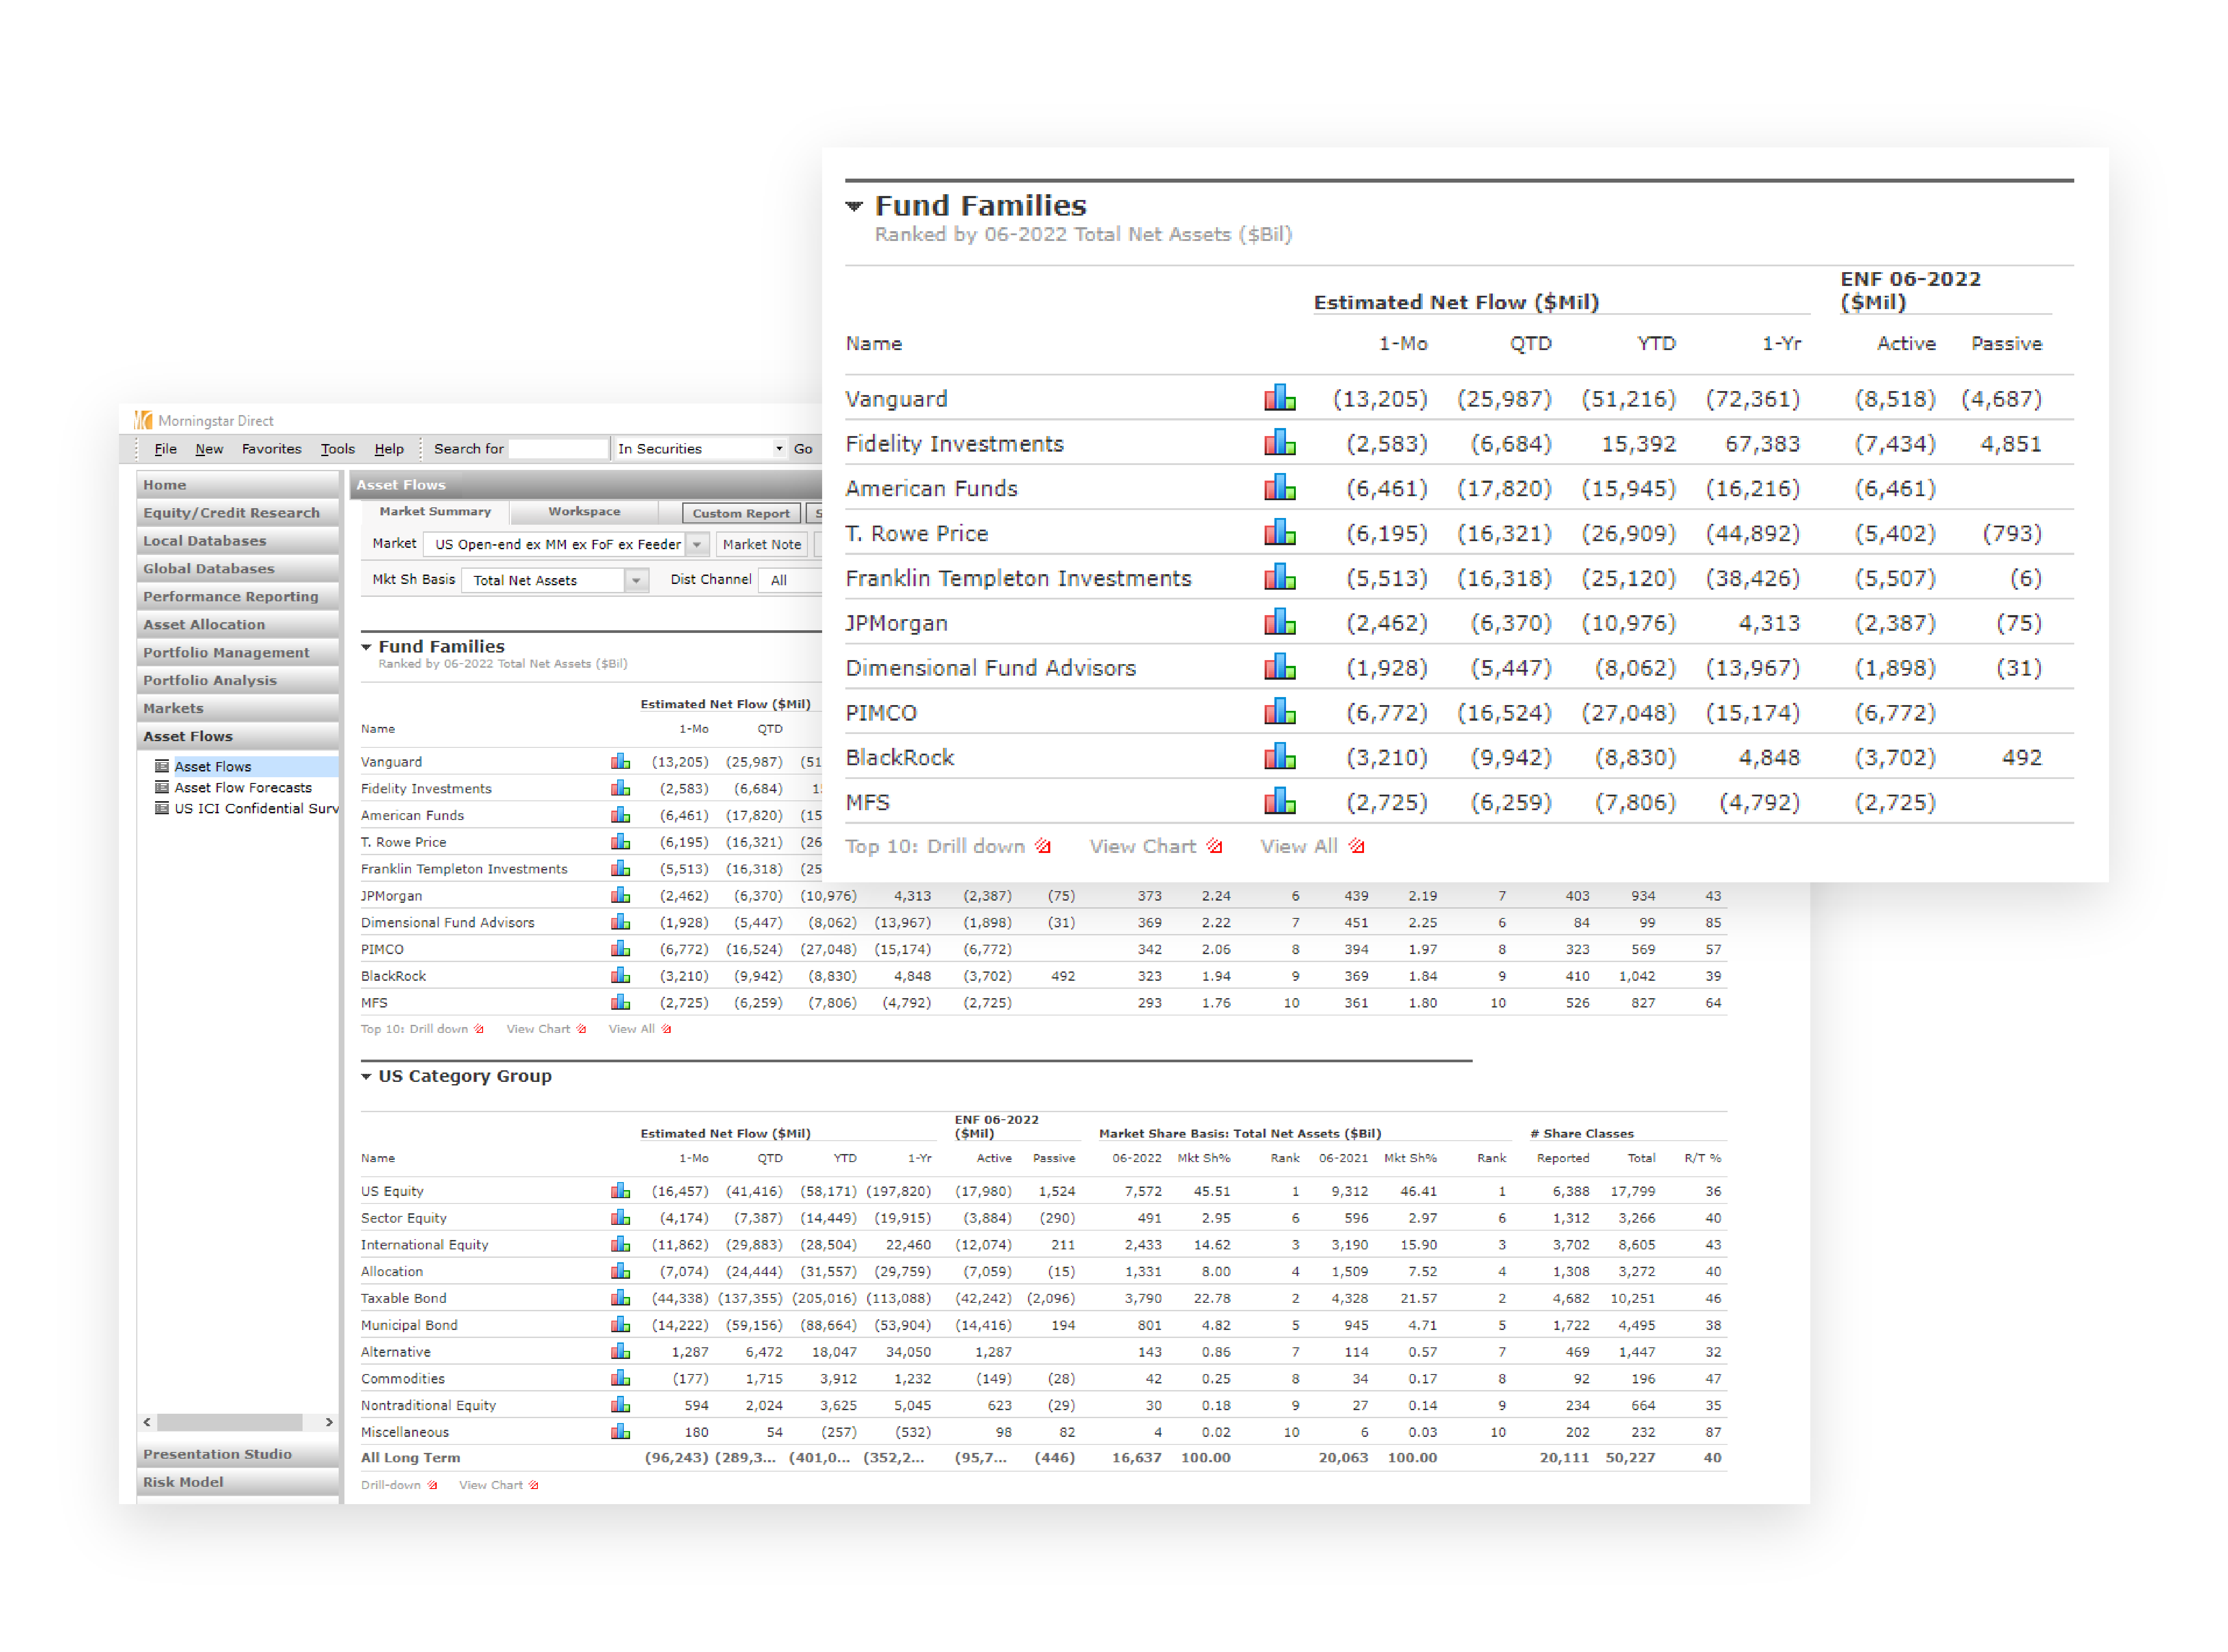The image size is (2228, 1652).
Task: Click the chart icon next to Municipal Bond
Action: (620, 1325)
